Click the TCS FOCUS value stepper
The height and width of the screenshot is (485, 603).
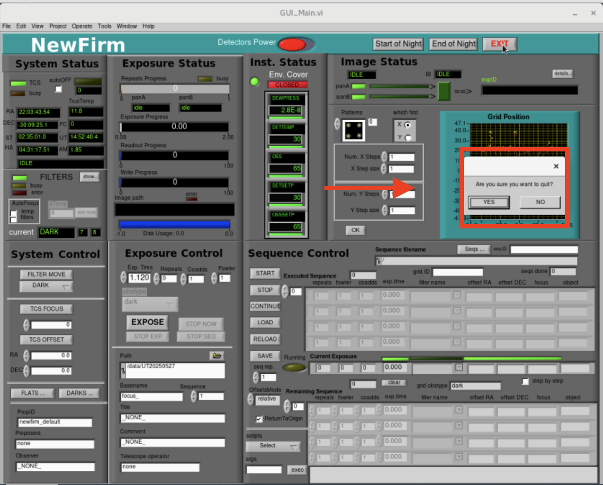pyautogui.click(x=26, y=325)
